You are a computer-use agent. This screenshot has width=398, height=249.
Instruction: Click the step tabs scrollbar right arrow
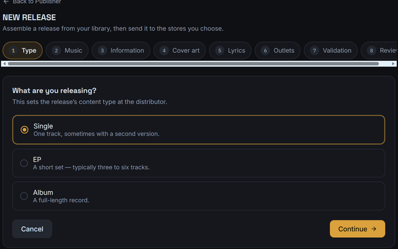pos(394,63)
